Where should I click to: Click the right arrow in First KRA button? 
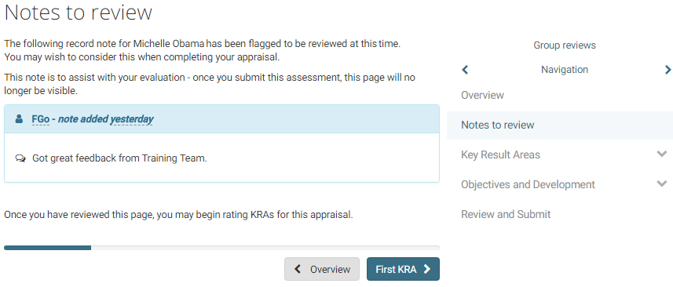[426, 269]
